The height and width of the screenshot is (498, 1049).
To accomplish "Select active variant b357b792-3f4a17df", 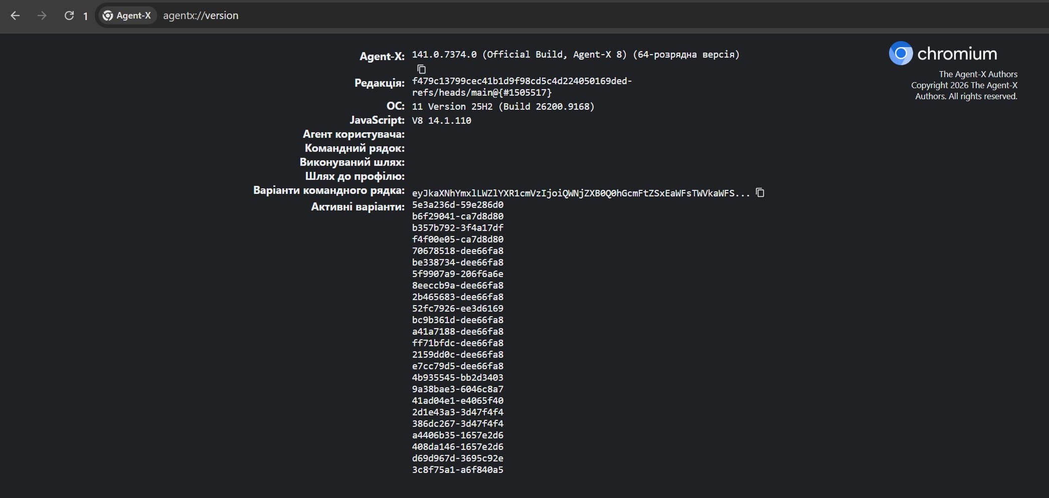I will pos(458,228).
